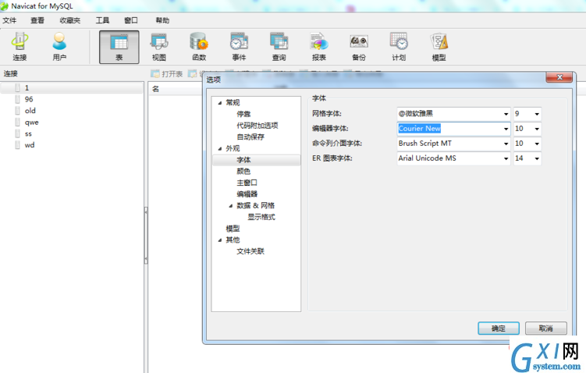Open the 窗口 menu

[131, 20]
